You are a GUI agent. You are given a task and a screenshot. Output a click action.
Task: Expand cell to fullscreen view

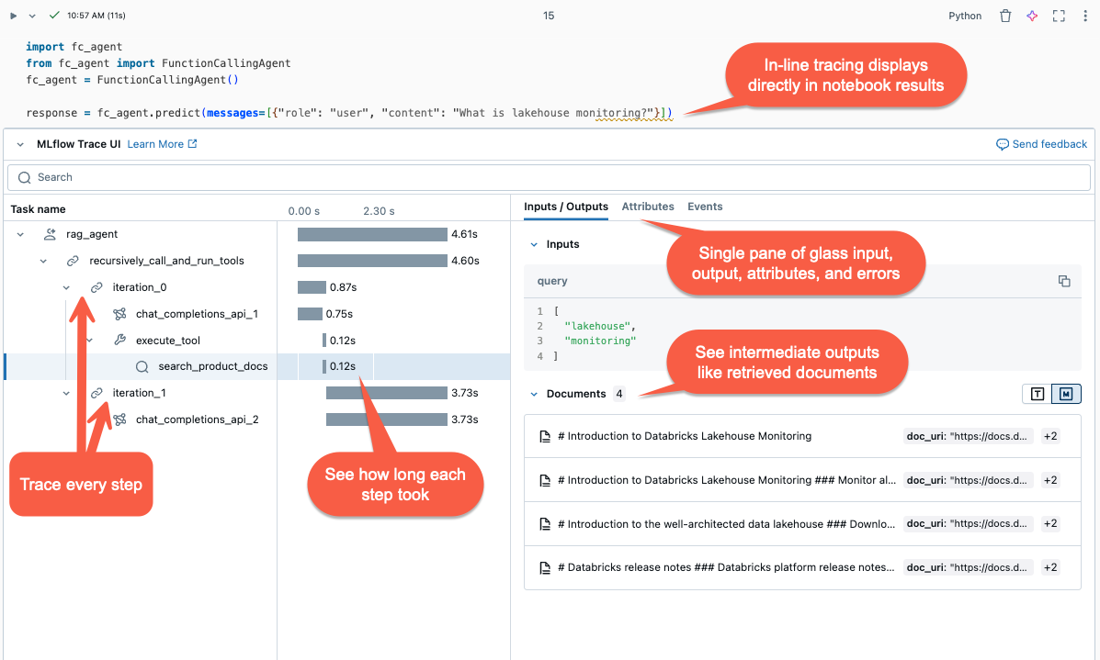tap(1059, 16)
